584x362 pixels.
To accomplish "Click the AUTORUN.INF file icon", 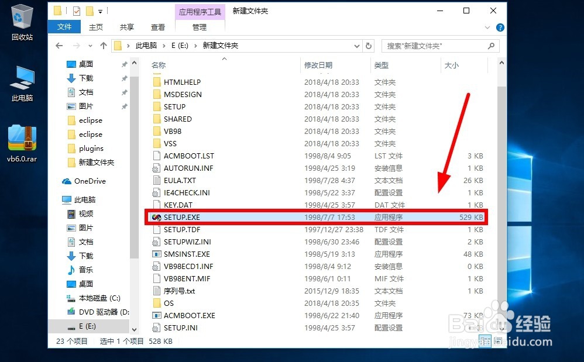I will pyautogui.click(x=156, y=168).
